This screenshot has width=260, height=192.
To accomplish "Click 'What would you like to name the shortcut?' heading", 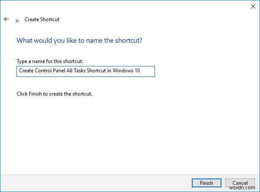I will 80,41.
